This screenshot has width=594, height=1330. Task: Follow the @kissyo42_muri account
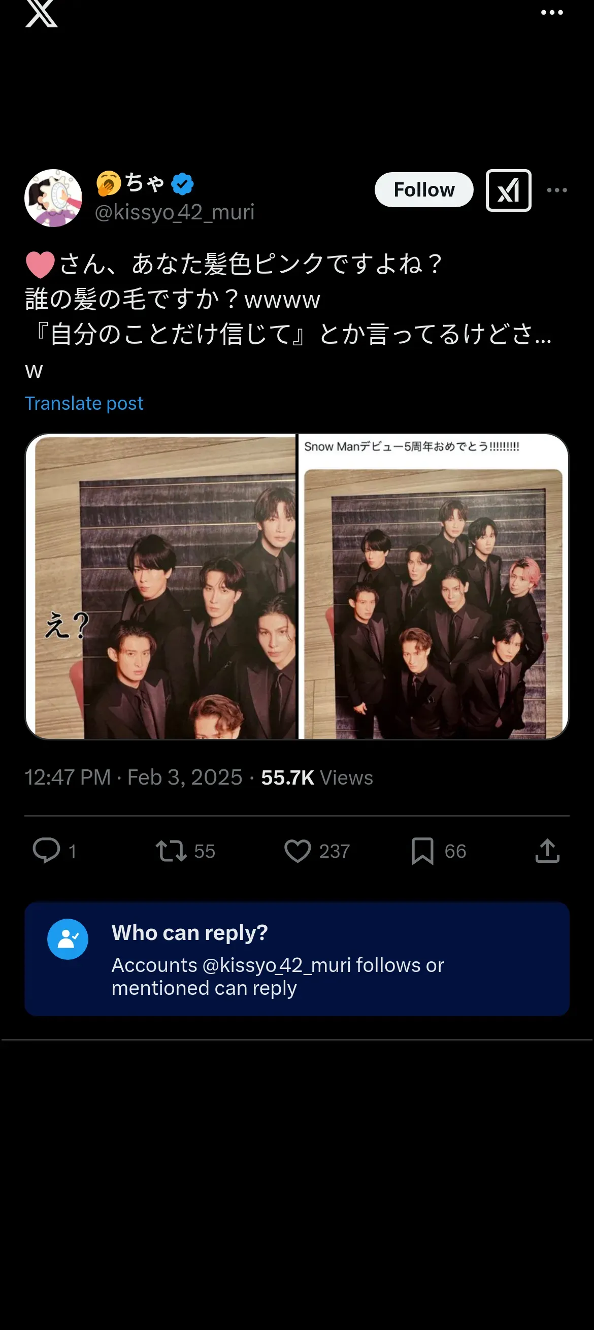click(x=424, y=189)
